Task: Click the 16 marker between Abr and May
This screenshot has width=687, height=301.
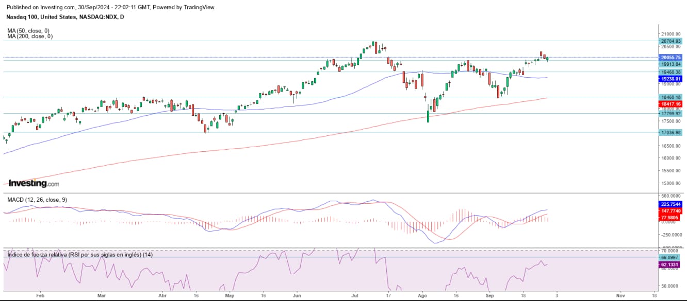Action: pyautogui.click(x=196, y=296)
